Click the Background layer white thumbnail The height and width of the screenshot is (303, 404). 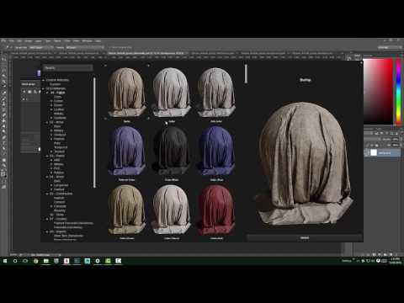click(374, 152)
